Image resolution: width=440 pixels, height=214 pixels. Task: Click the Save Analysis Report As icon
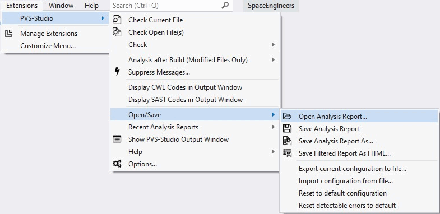click(287, 141)
